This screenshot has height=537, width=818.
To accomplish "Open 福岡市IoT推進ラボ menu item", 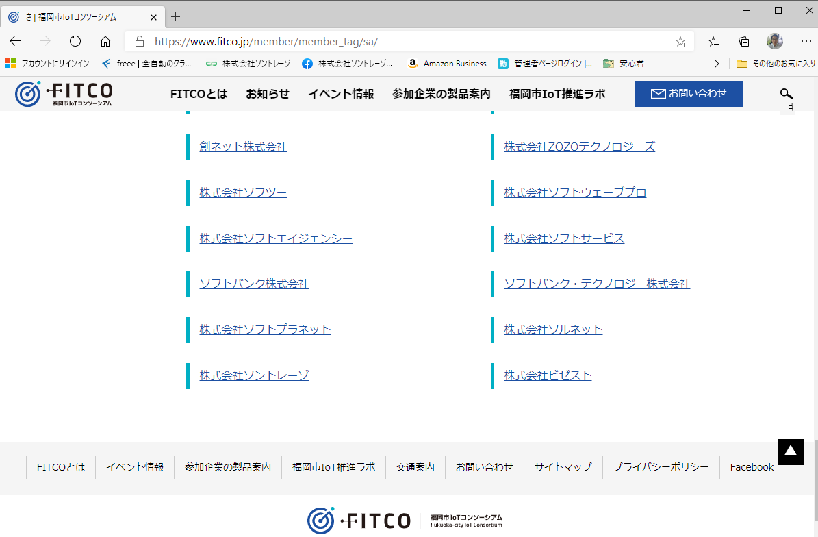I will click(x=557, y=94).
